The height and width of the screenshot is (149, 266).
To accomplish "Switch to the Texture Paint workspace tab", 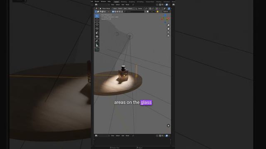I will point(150,2).
